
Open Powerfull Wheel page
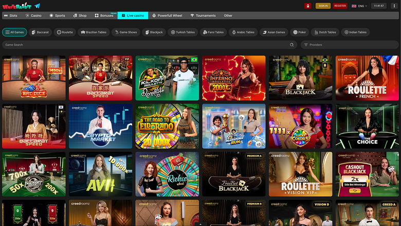click(x=167, y=15)
